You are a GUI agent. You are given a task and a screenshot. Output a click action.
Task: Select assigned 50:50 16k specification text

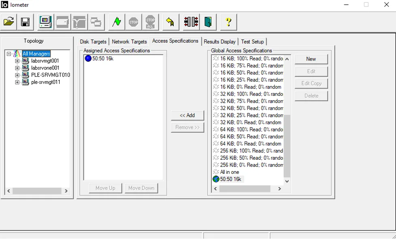coord(103,59)
